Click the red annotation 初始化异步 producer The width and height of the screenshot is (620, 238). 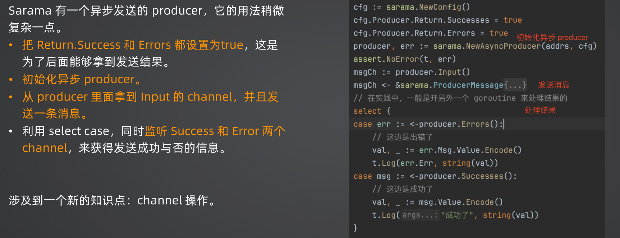point(552,37)
